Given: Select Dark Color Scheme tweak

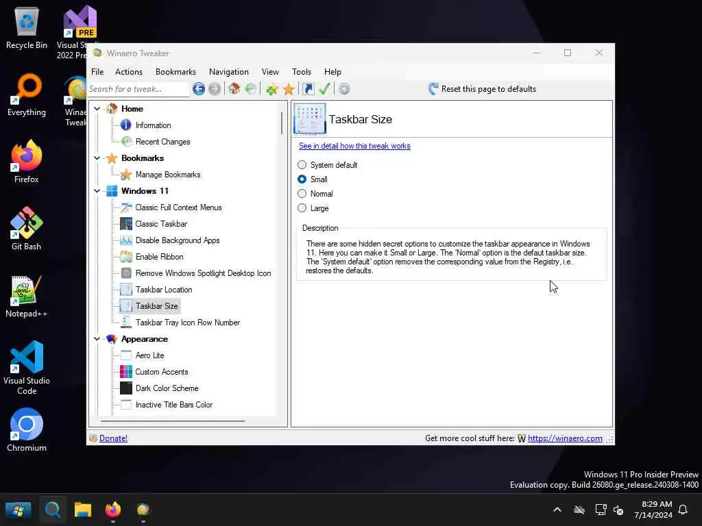Looking at the screenshot, I should [x=167, y=388].
